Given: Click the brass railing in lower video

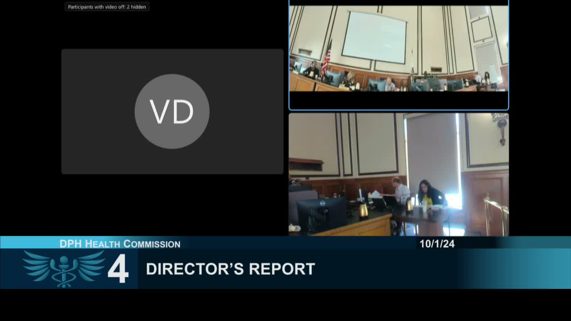Looking at the screenshot, I should coord(496,215).
